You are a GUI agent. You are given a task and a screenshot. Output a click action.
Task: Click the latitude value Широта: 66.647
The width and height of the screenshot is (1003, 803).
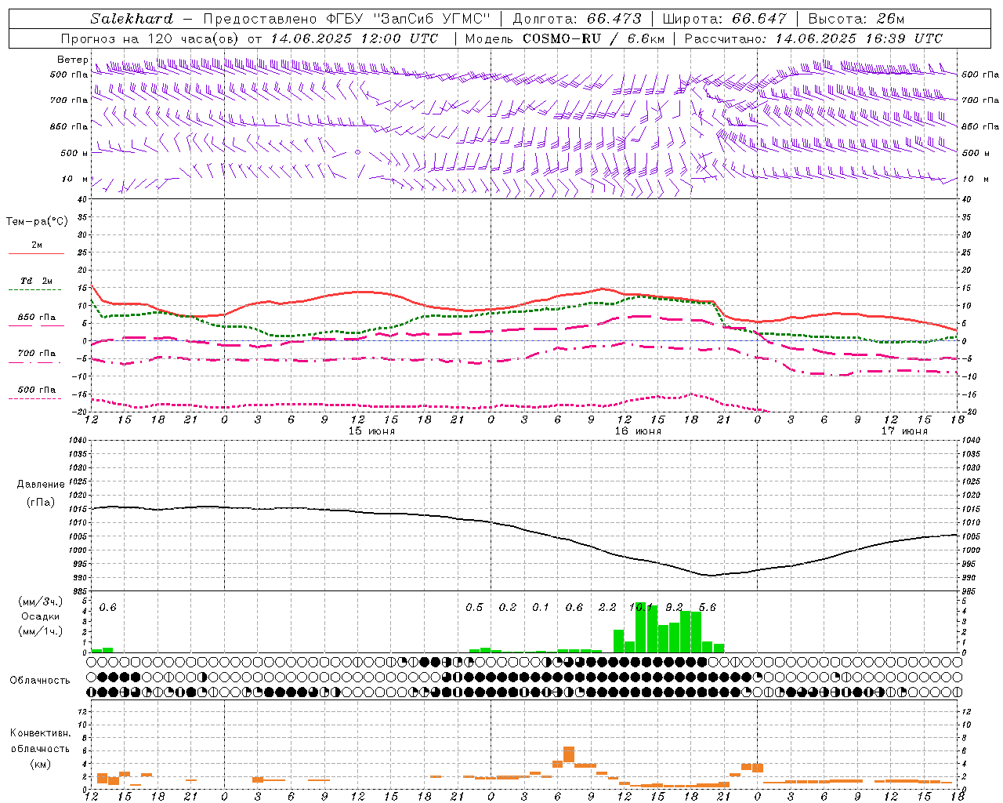[725, 19]
